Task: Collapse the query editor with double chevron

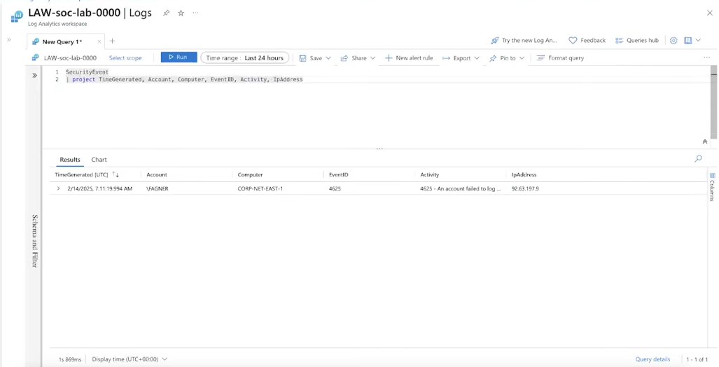Action: click(x=705, y=141)
